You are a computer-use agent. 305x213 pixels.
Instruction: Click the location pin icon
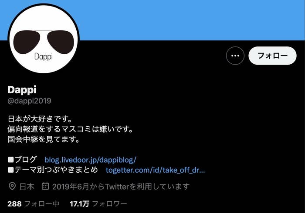coord(12,186)
